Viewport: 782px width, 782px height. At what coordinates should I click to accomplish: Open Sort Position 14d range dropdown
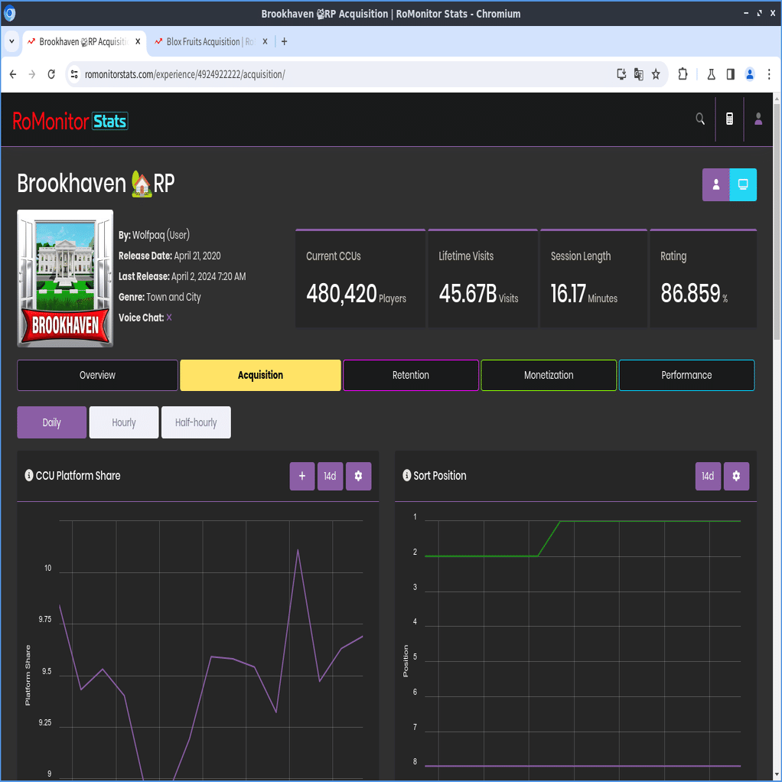708,476
